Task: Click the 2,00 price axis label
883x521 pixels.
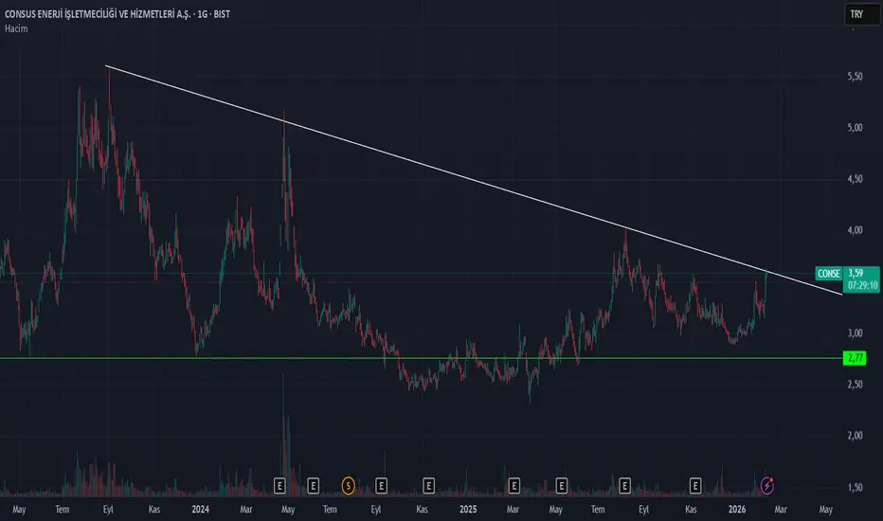Action: (x=855, y=436)
